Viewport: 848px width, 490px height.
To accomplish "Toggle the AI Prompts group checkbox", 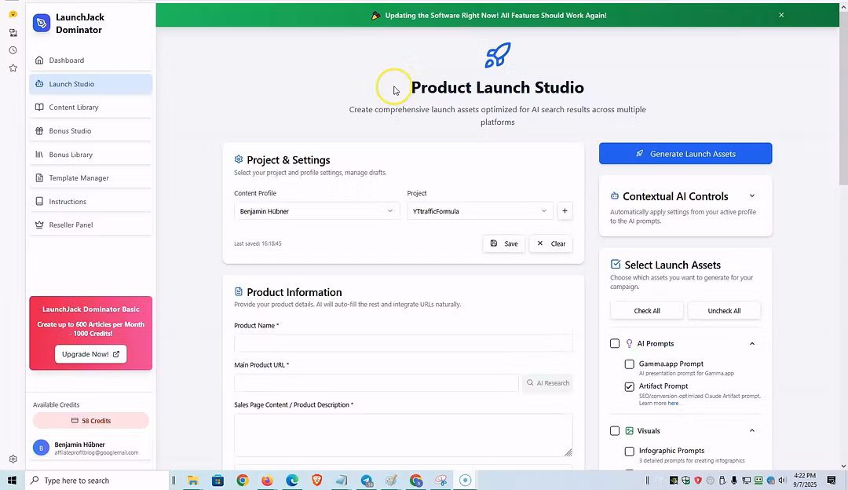I will coord(615,343).
